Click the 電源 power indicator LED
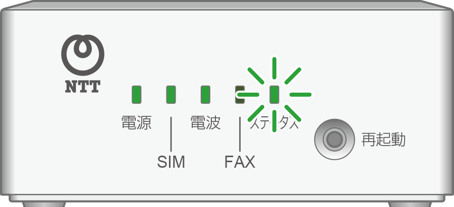The width and height of the screenshot is (454, 207). [136, 94]
